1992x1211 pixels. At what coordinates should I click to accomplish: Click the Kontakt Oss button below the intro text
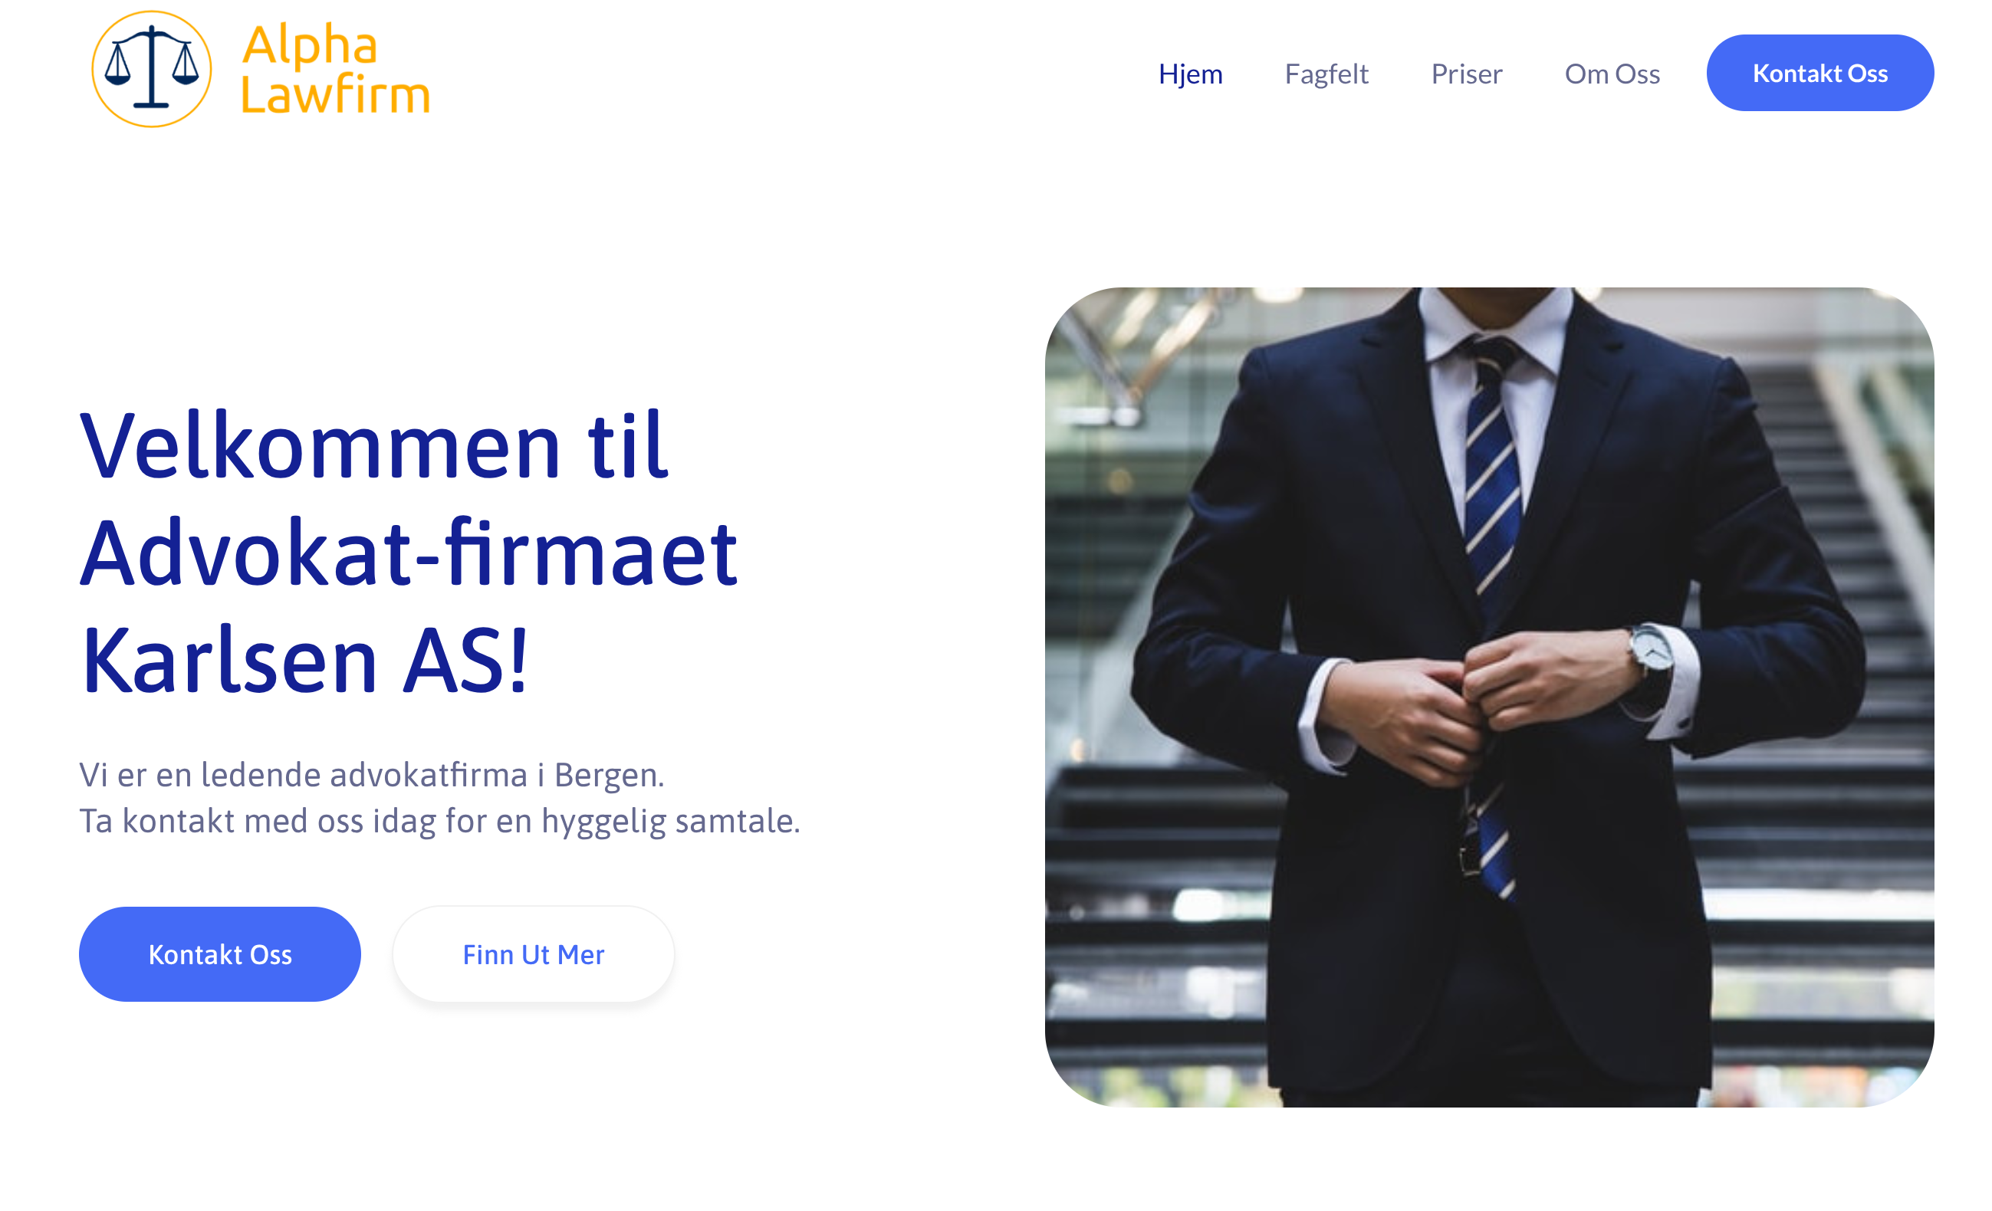[220, 954]
